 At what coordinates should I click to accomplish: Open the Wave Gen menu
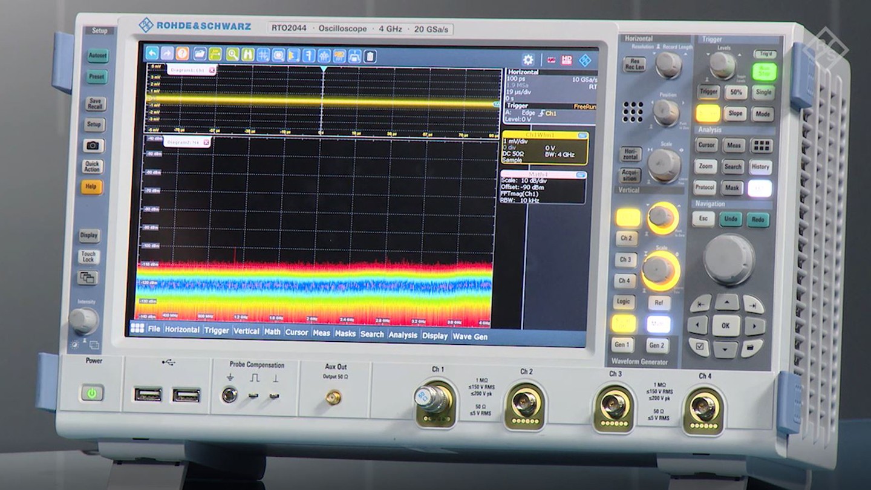(x=470, y=336)
